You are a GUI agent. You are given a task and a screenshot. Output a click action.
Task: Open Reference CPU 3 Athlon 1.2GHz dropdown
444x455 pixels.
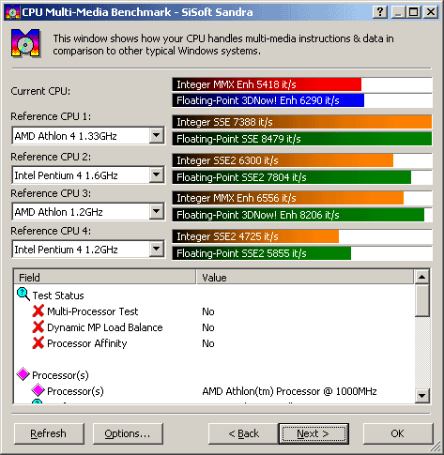click(x=157, y=212)
